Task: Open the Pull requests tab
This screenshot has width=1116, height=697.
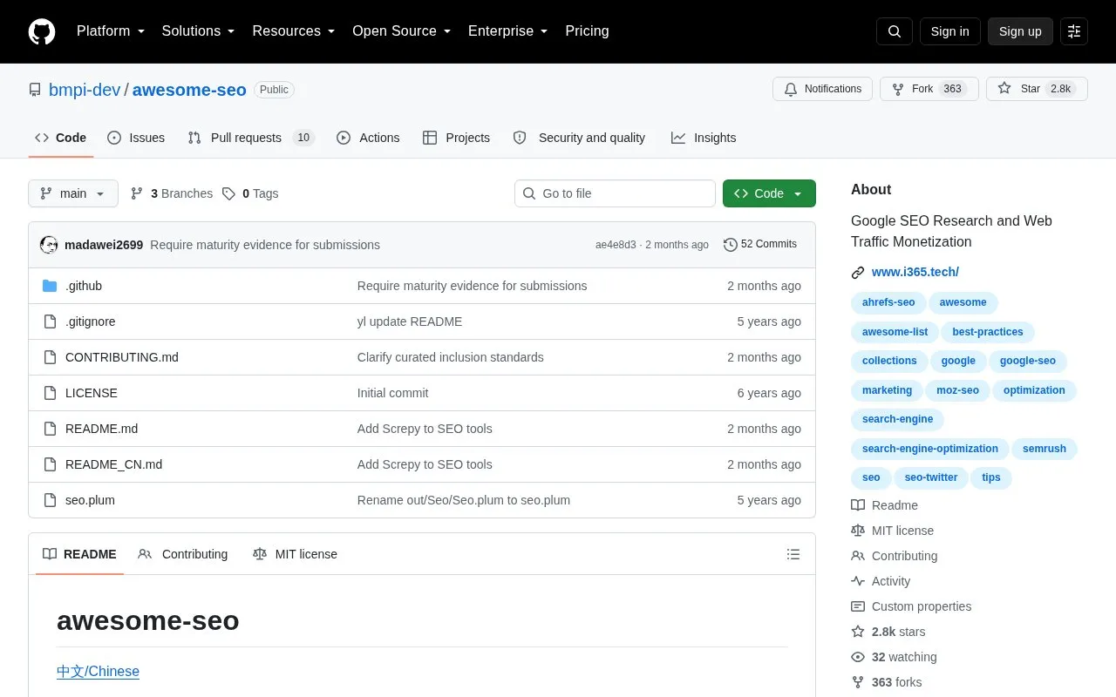Action: tap(251, 138)
